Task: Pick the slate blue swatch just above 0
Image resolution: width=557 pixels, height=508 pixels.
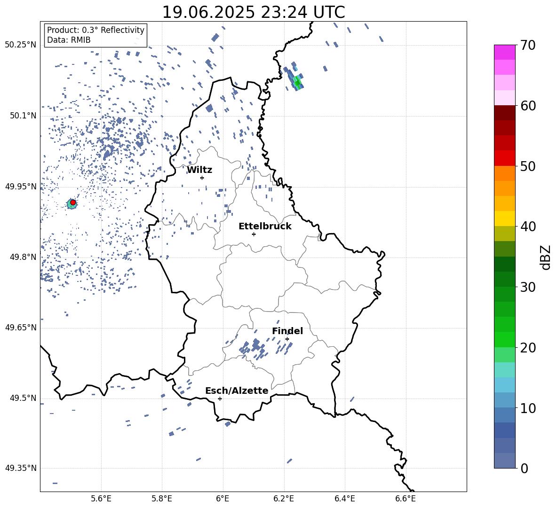Action: pyautogui.click(x=504, y=461)
